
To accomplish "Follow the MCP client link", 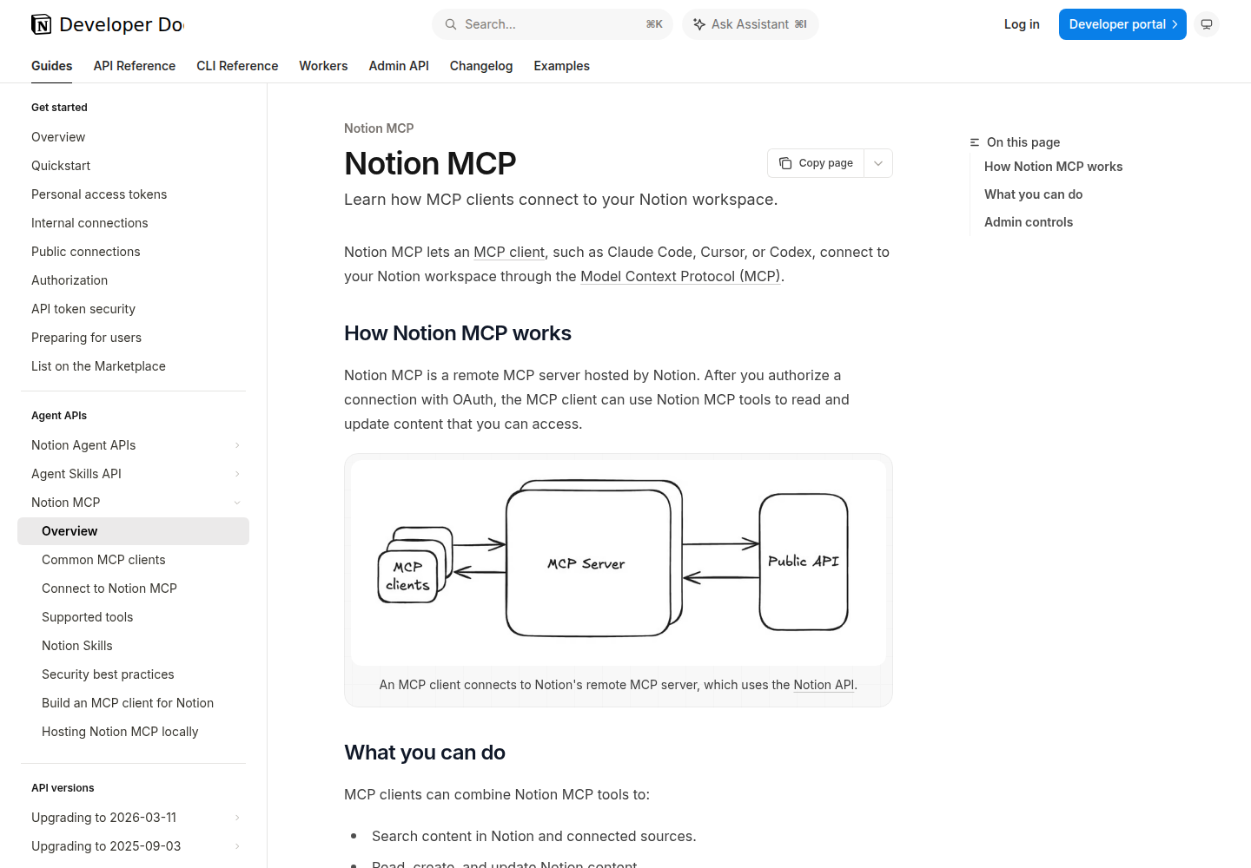I will click(x=509, y=252).
